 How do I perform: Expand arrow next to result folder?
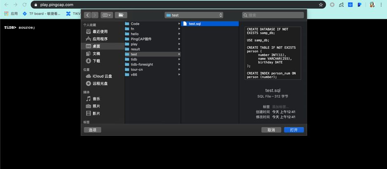pos(179,49)
